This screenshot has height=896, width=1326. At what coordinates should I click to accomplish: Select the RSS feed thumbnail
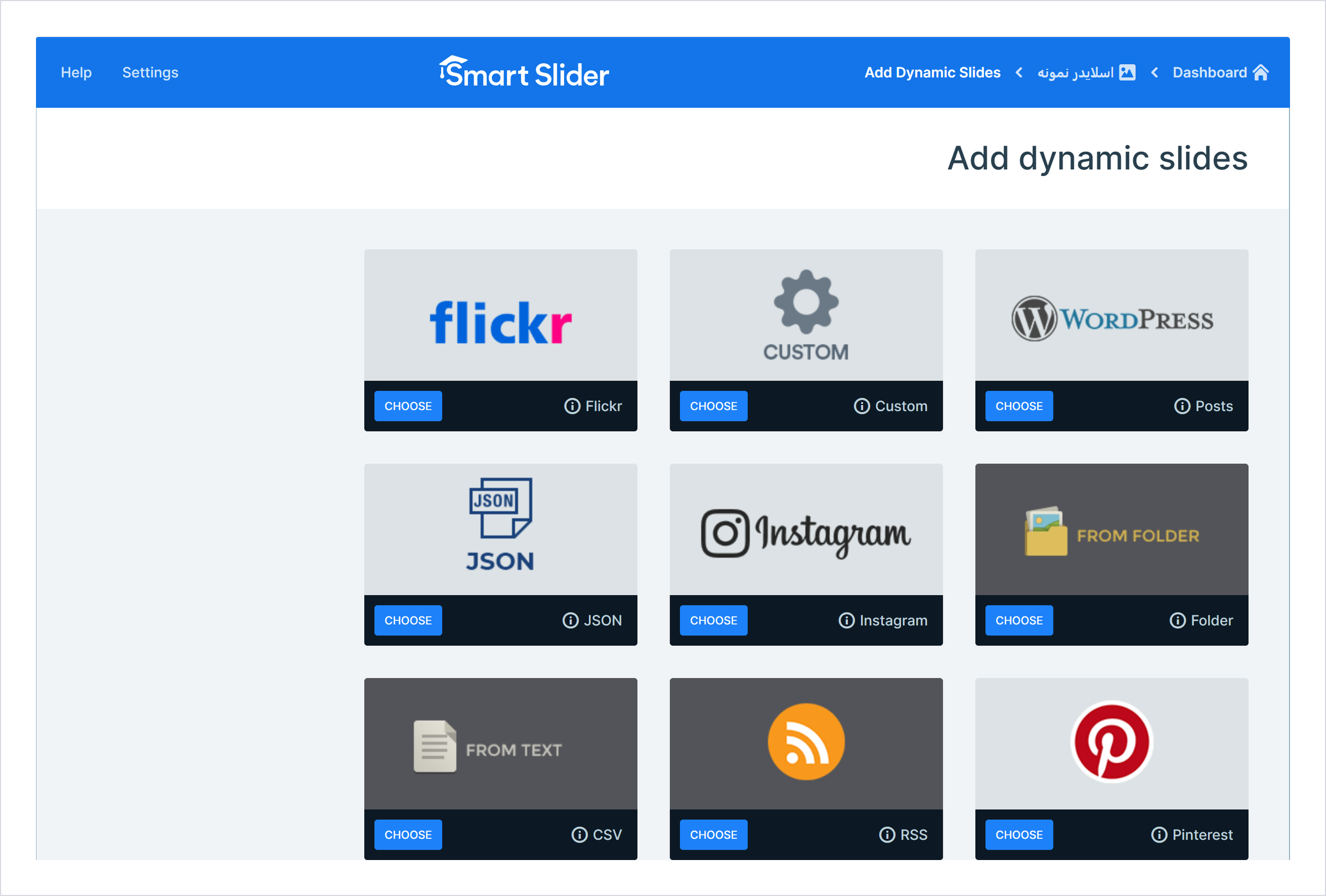click(806, 744)
